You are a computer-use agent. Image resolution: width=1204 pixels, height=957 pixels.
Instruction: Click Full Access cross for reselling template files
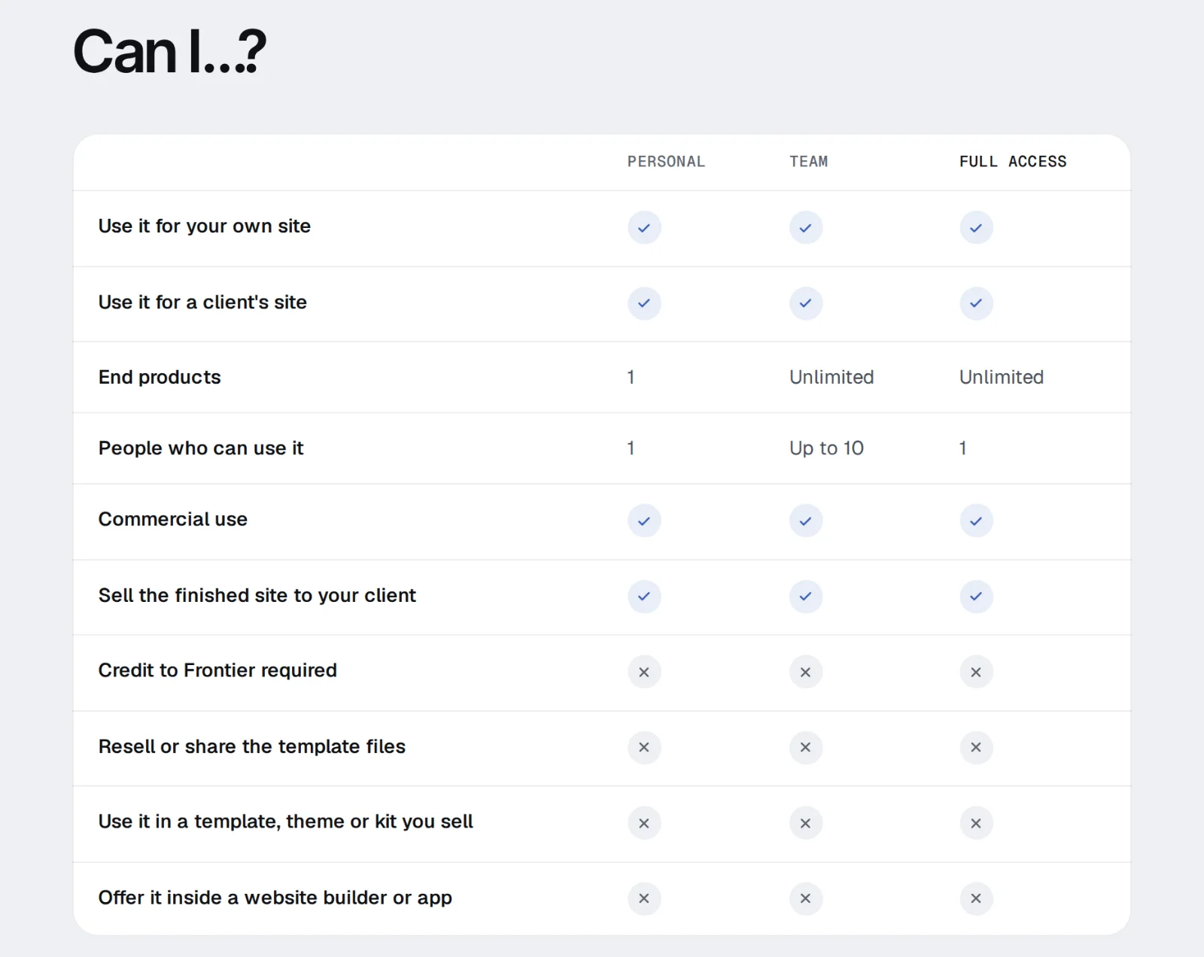[x=976, y=747]
